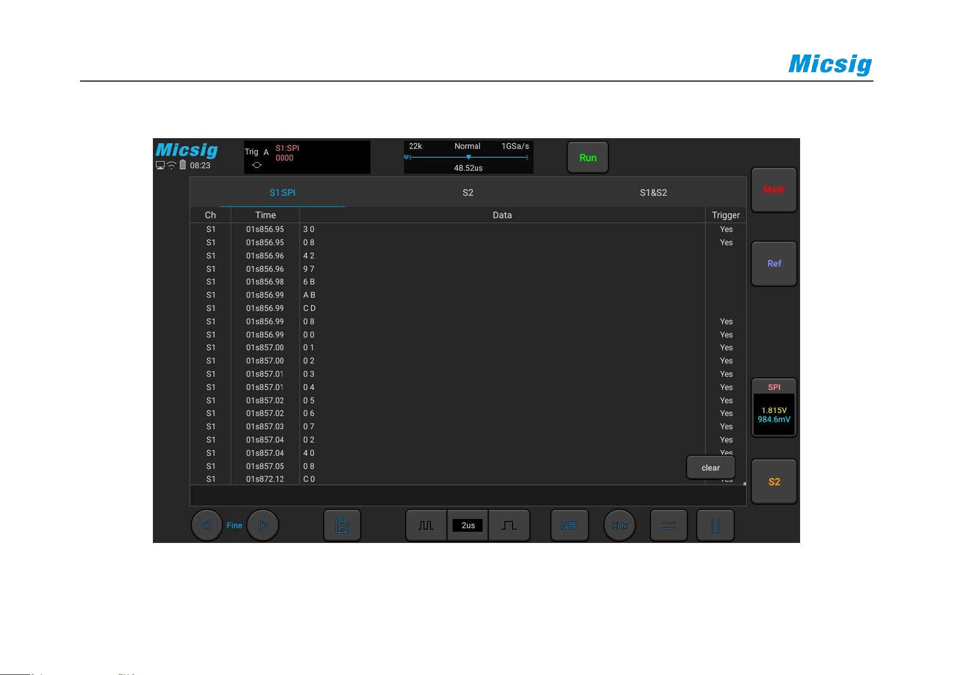This screenshot has width=954, height=675.
Task: Clear the decoded data list
Action: [710, 468]
